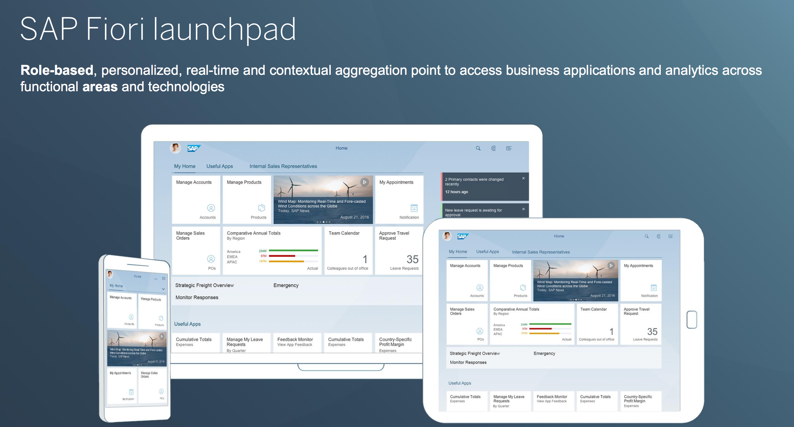The height and width of the screenshot is (427, 794).
Task: Open Internal Sales Representatives tab on tablet
Action: click(541, 252)
